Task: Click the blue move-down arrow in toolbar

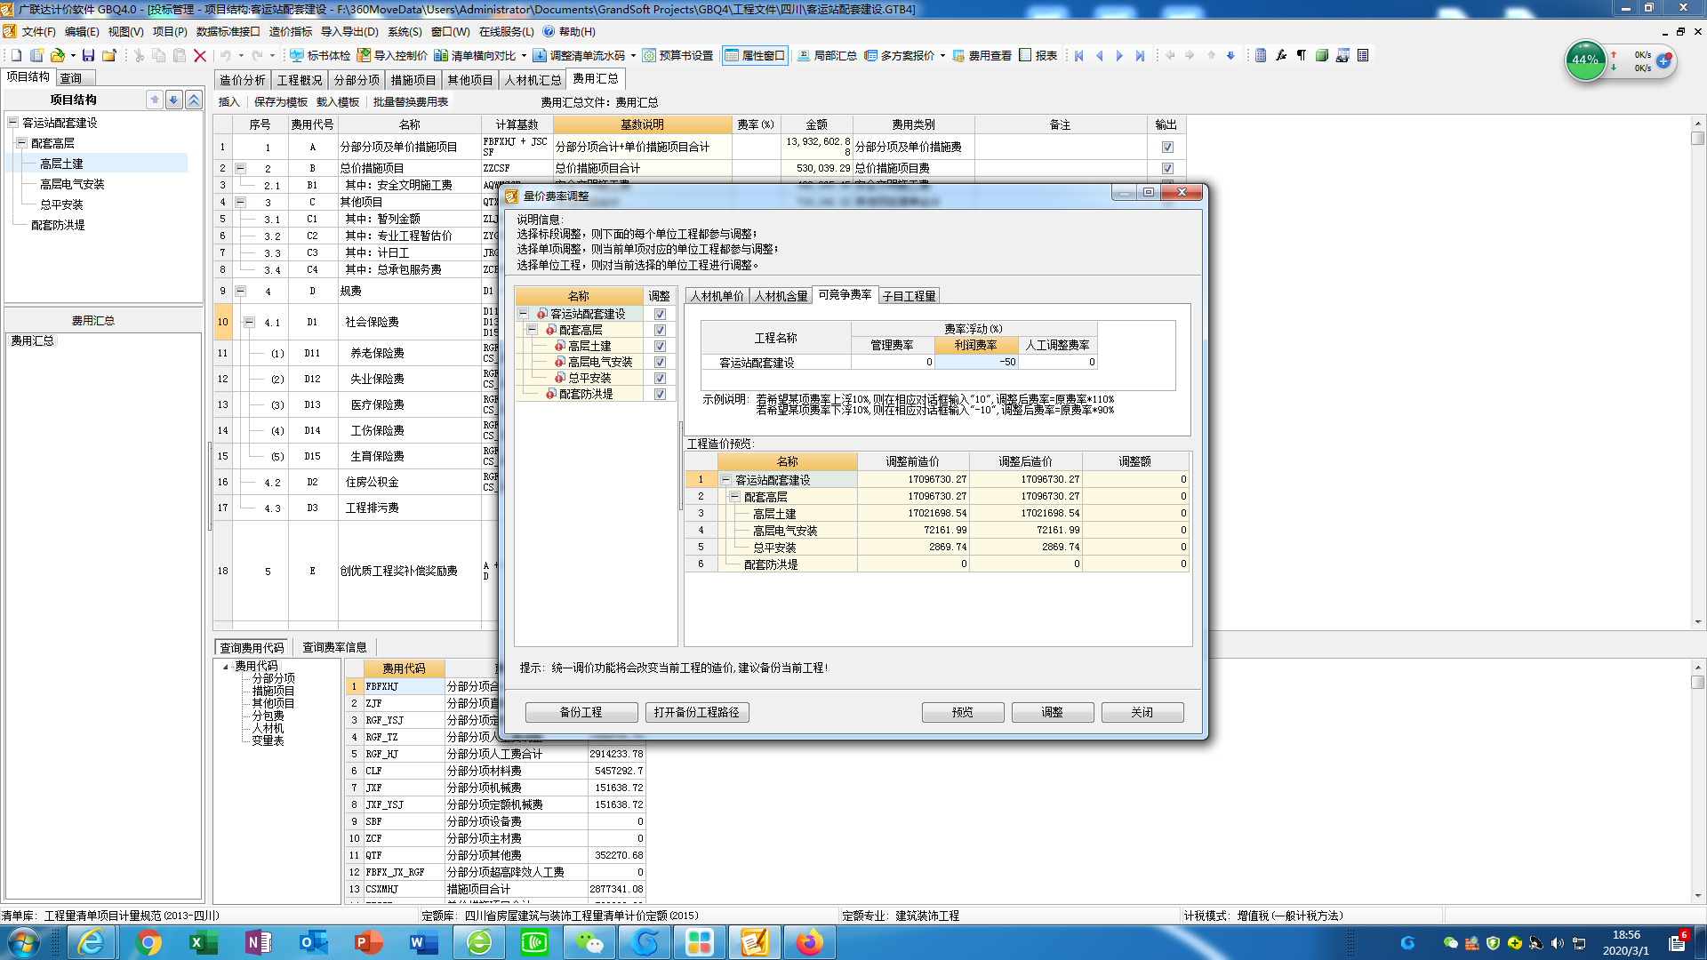Action: point(1230,55)
